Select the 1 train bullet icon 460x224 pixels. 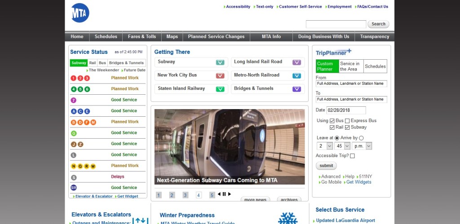pos(74,78)
